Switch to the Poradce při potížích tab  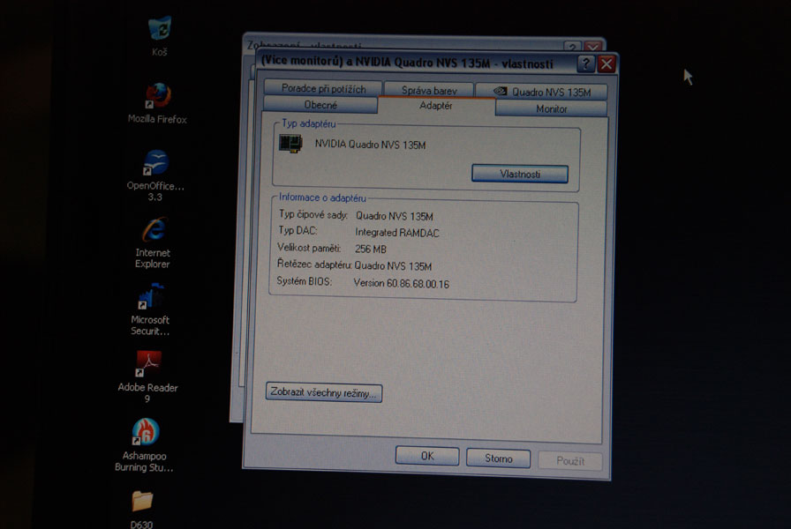coord(323,89)
